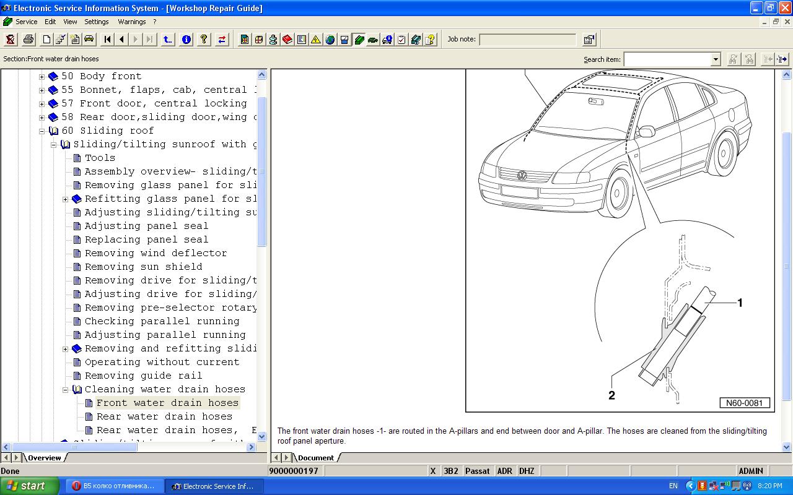
Task: Click the globe icon in the toolbar
Action: 330,40
